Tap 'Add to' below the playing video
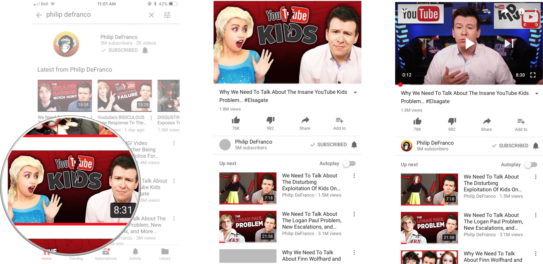The height and width of the screenshot is (264, 543). click(521, 124)
